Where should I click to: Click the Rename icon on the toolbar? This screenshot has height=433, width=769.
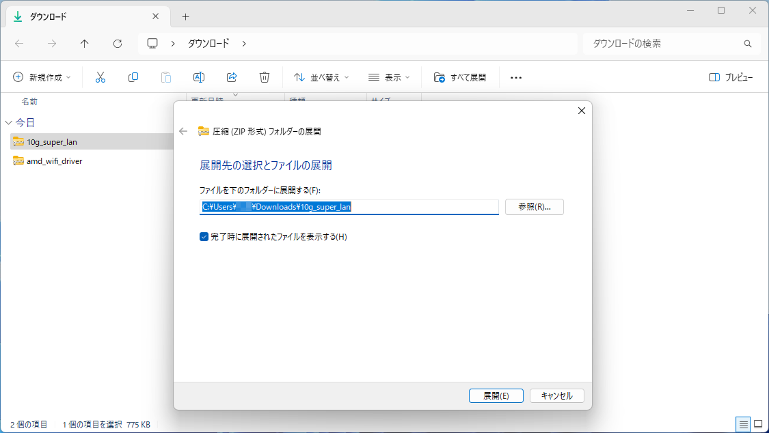tap(199, 76)
